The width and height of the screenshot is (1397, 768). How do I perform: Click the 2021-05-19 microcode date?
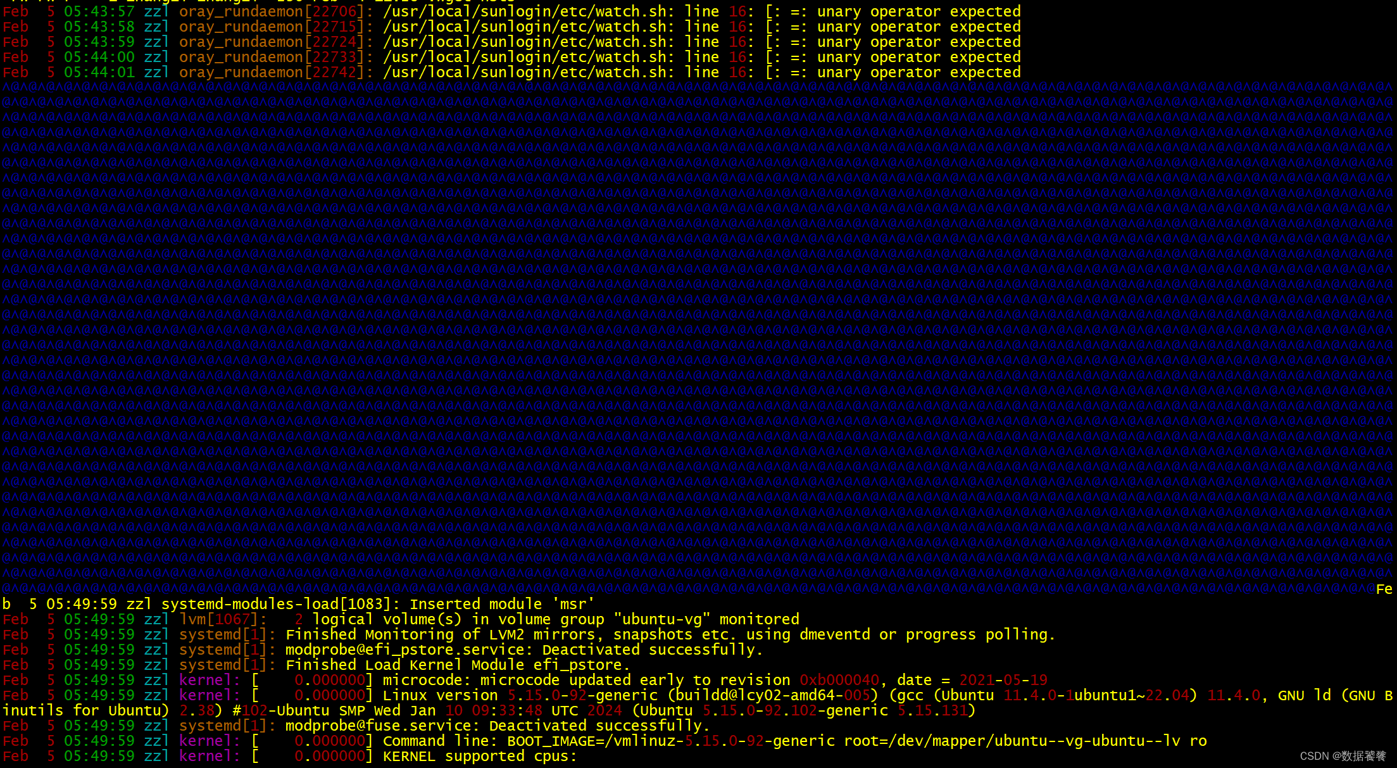pyautogui.click(x=1003, y=680)
